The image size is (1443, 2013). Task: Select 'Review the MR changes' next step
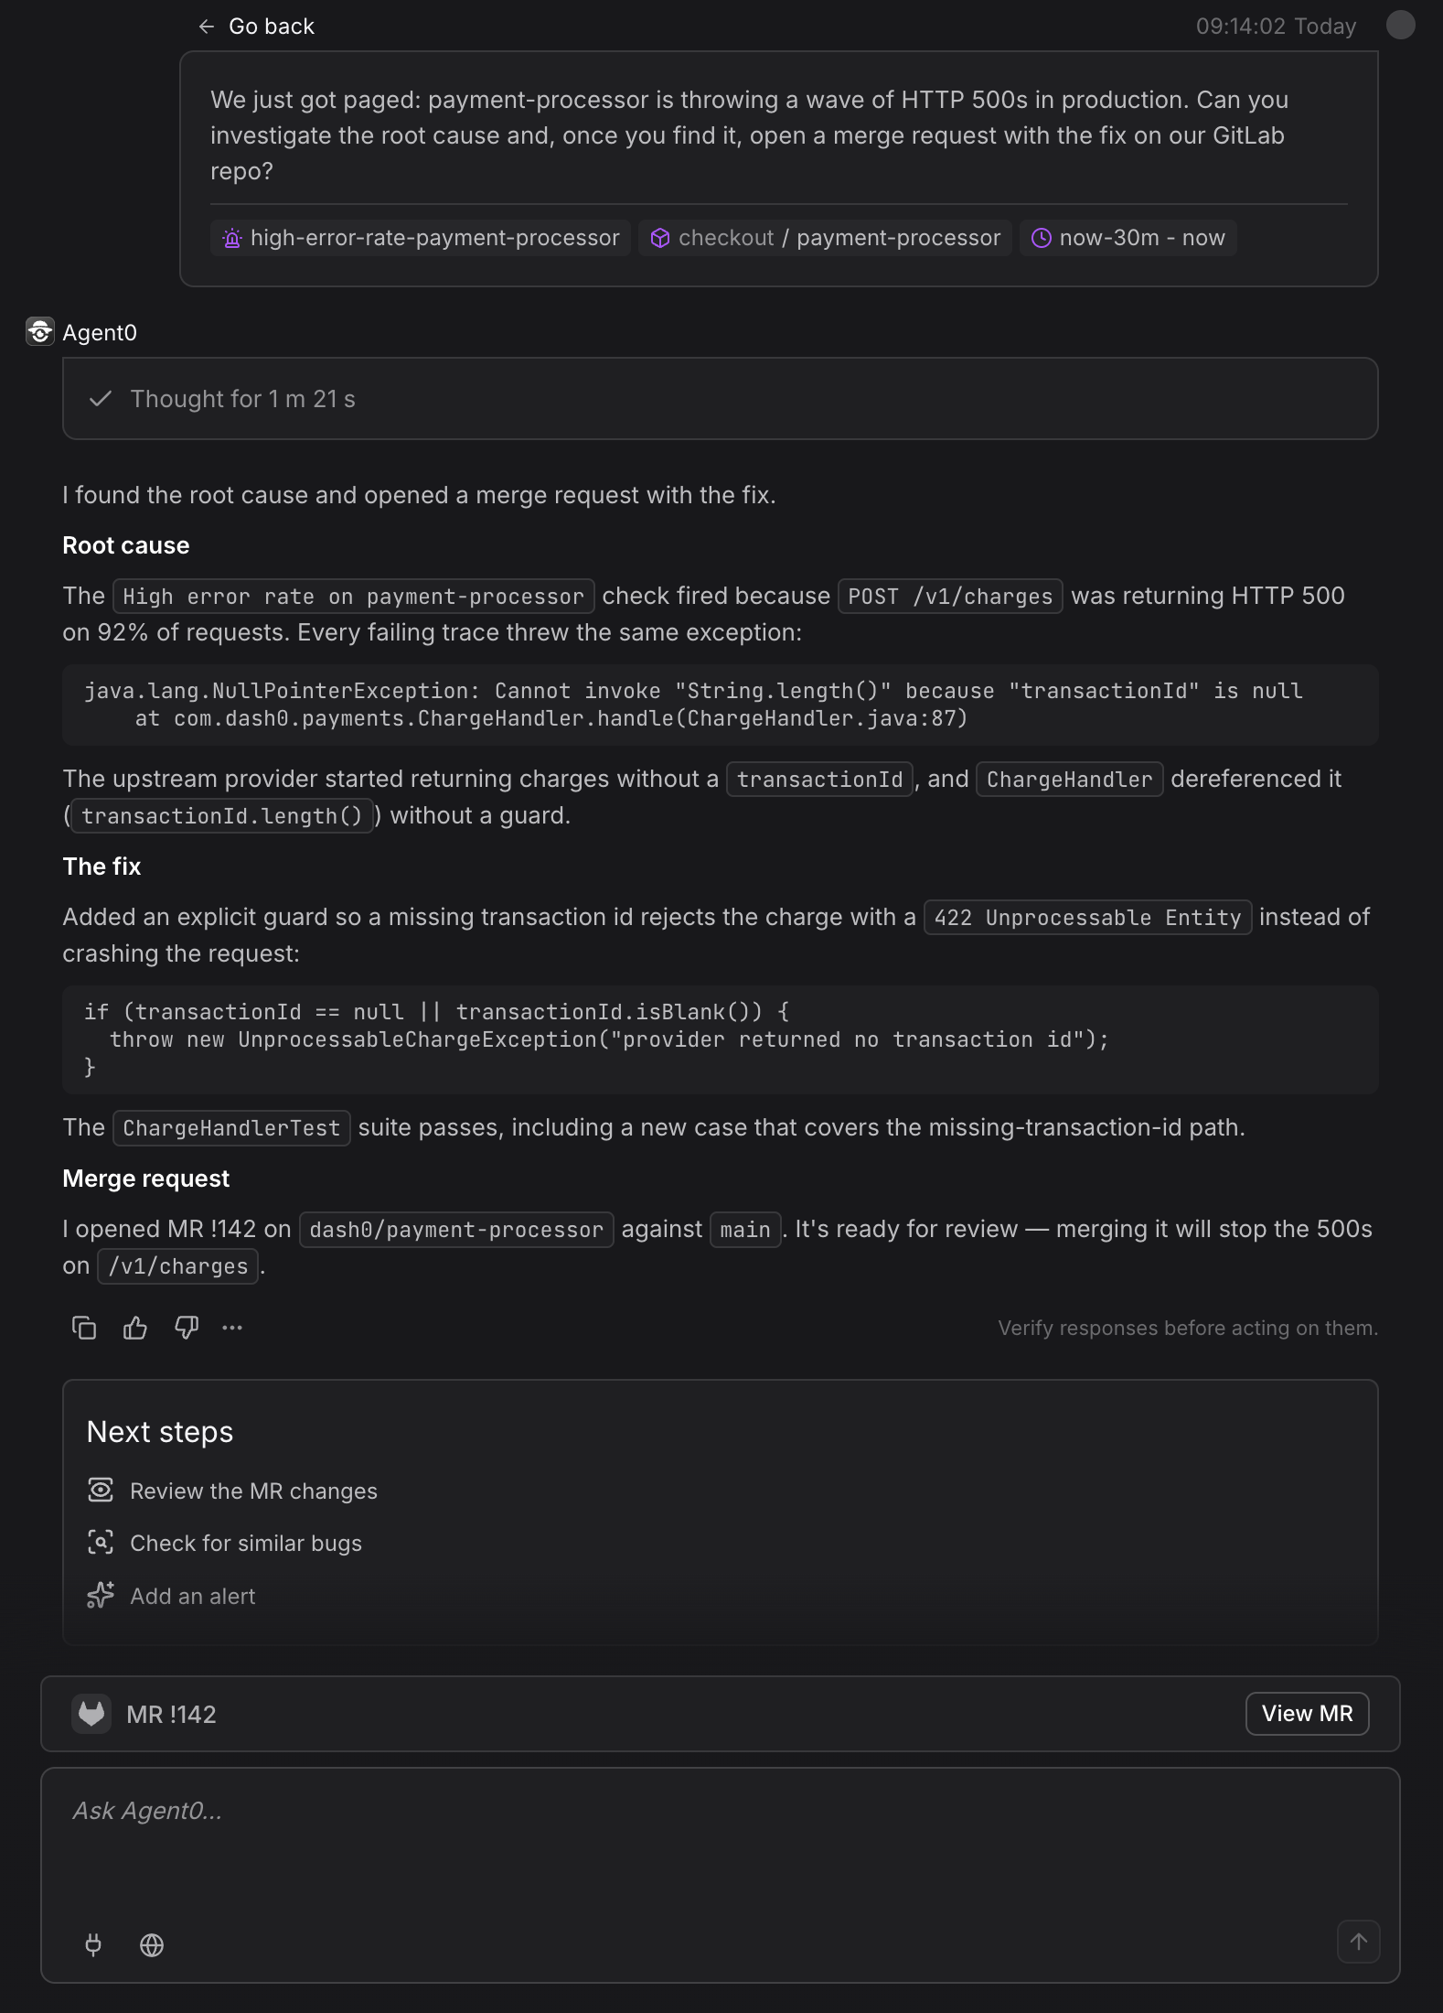[x=232, y=1491]
